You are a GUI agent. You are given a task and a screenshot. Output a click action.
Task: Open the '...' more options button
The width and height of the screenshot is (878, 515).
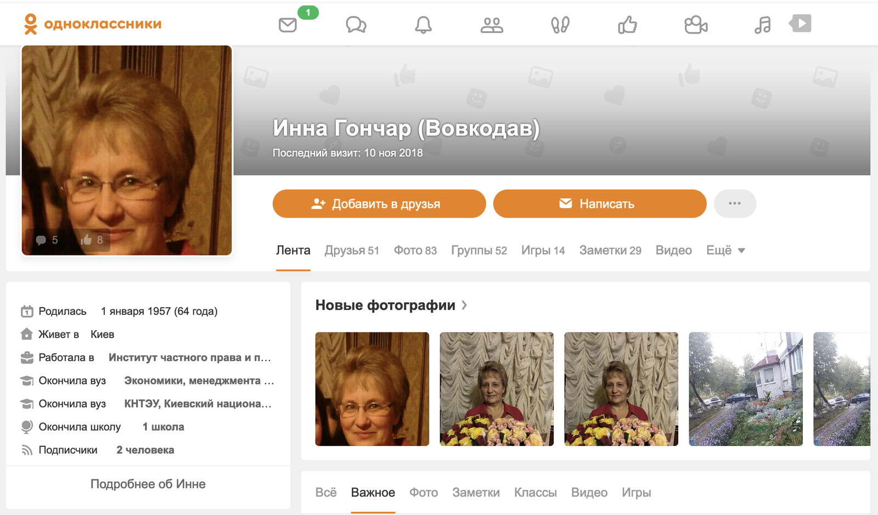[x=735, y=203]
